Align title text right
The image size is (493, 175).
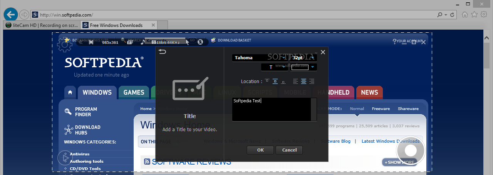(x=312, y=81)
